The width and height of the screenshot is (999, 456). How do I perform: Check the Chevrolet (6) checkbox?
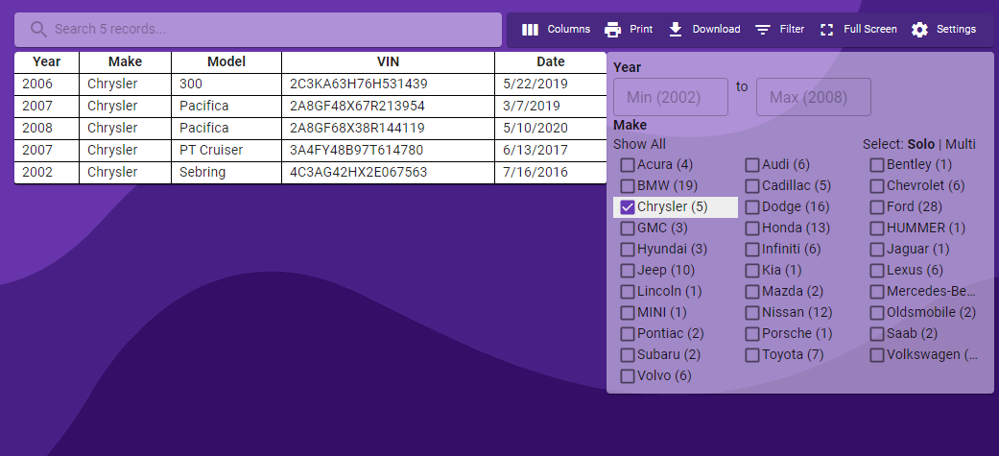(x=877, y=185)
